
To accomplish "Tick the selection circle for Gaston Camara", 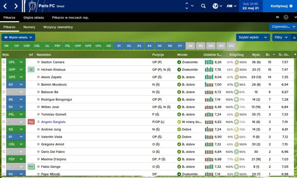I will click(4, 62).
